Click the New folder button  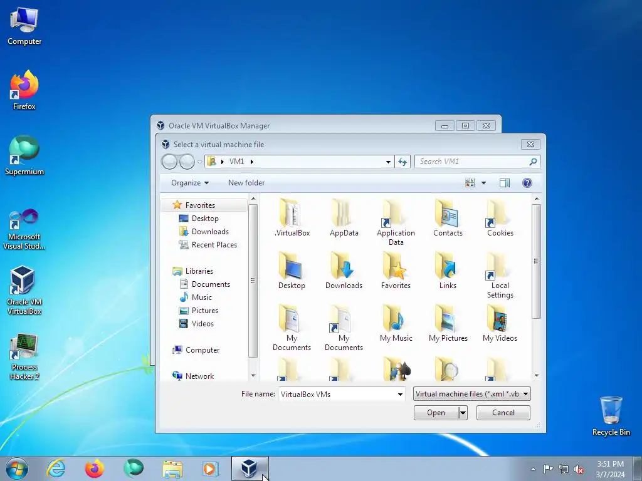(246, 183)
